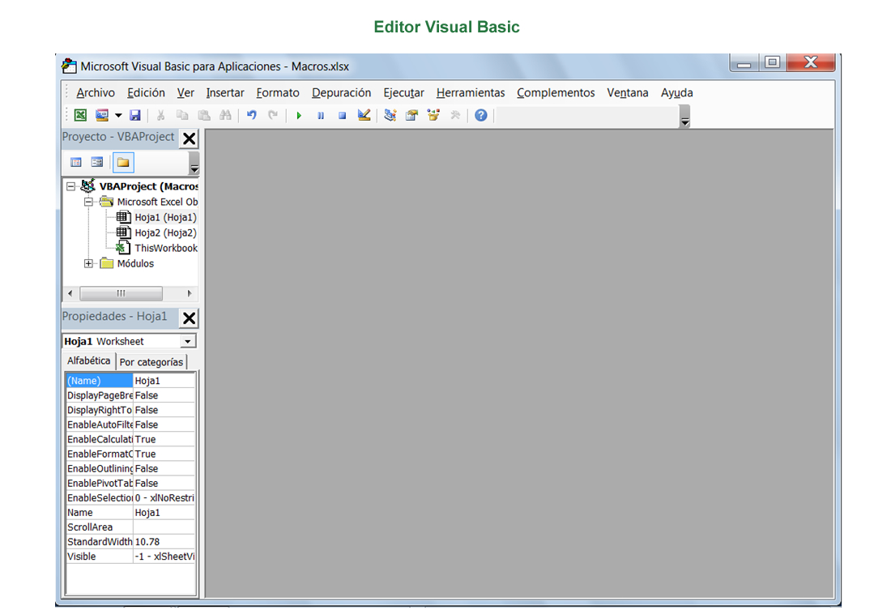Open the Formato menu

click(x=278, y=92)
